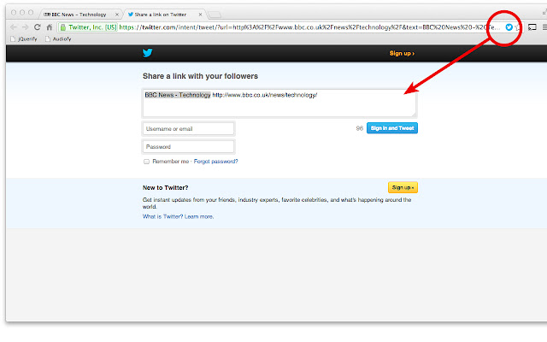
Task: Tick the Remember me checkbox
Action: click(x=146, y=162)
